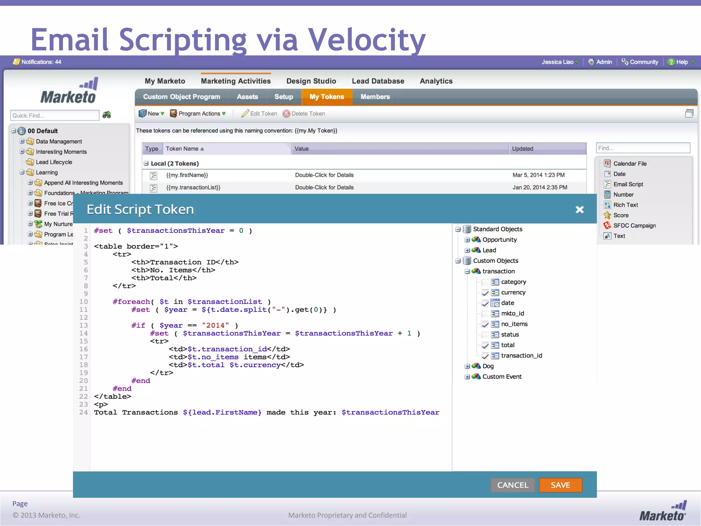Click the binoculars search icon beside Quick Find
The image size is (701, 526).
tap(107, 115)
